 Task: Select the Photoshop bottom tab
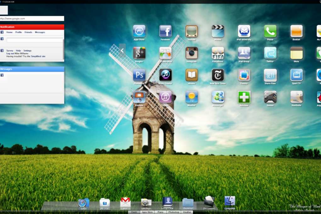[174, 212]
